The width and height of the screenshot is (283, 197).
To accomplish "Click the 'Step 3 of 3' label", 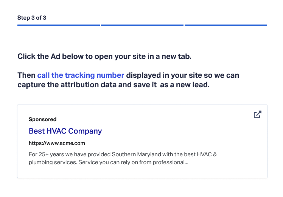I will [x=32, y=18].
